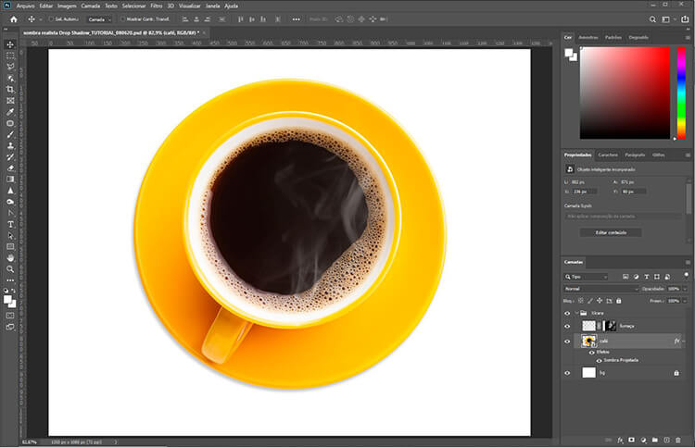Open the Camada Synth dropdown in Propriedades
The height and width of the screenshot is (447, 695).
click(623, 217)
